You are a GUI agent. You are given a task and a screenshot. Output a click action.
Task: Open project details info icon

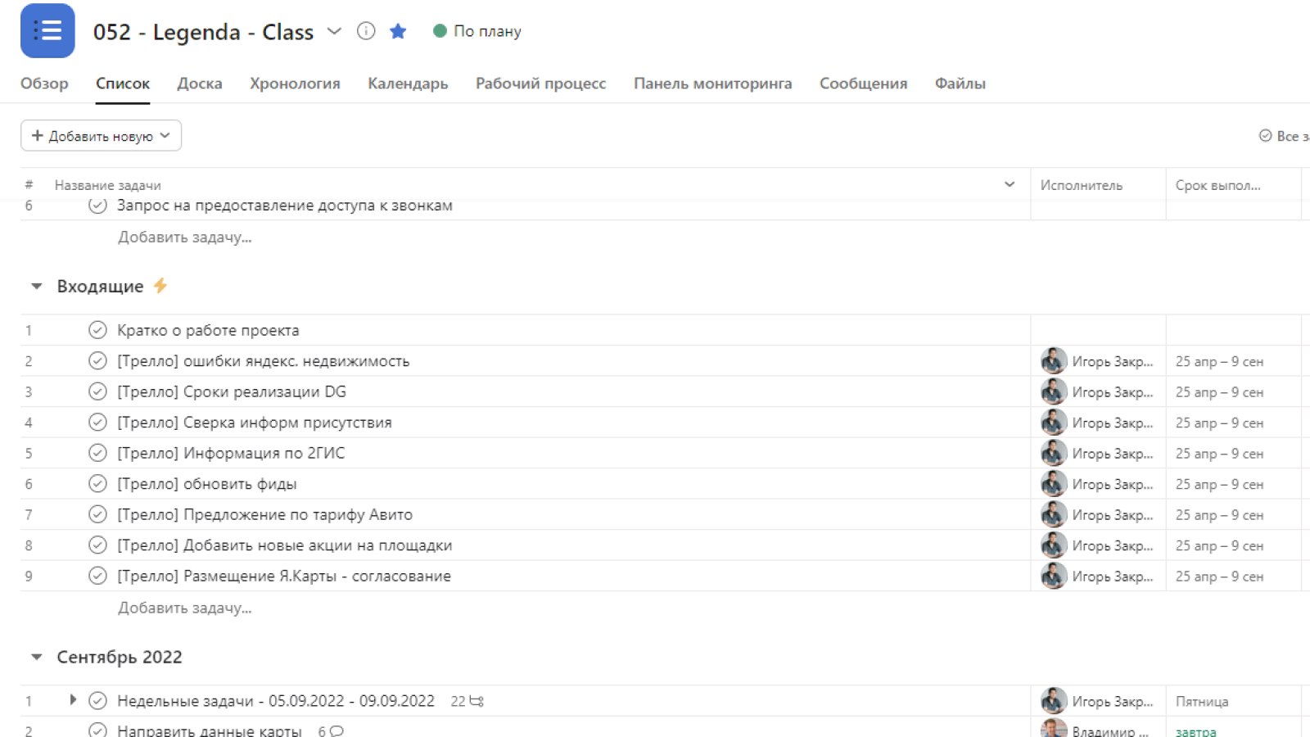click(x=366, y=31)
